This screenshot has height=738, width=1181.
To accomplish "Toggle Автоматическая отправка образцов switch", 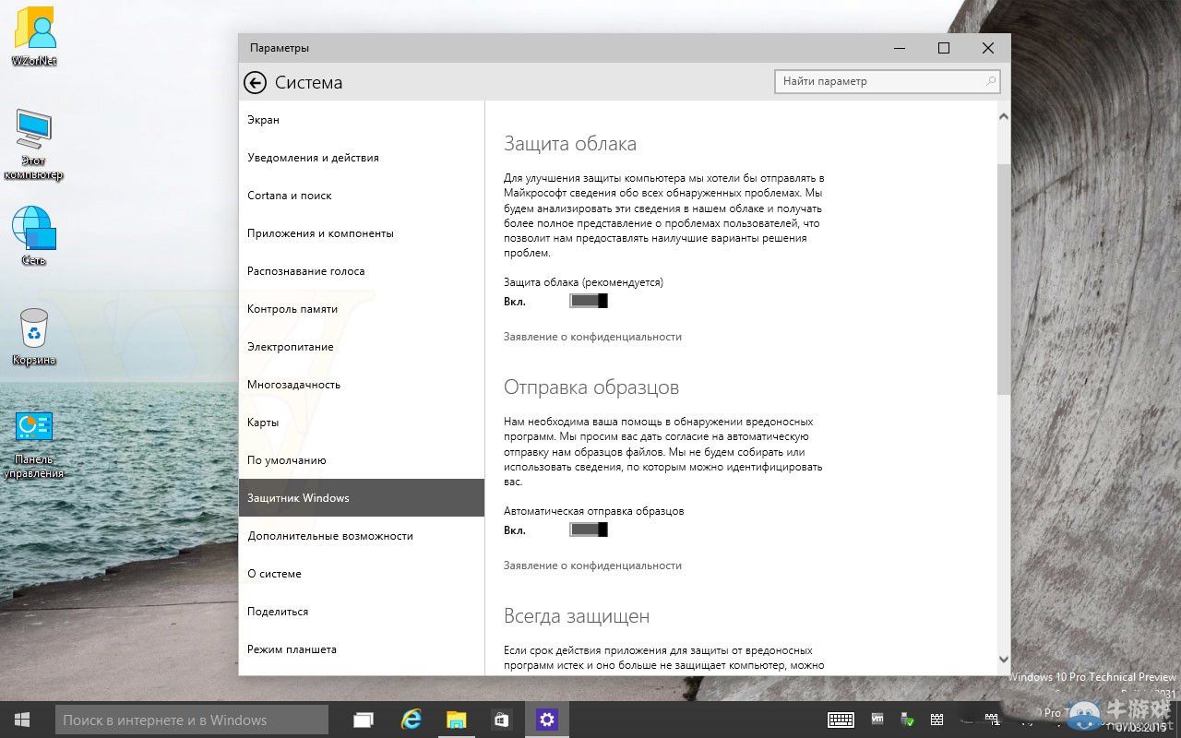I will (x=589, y=530).
